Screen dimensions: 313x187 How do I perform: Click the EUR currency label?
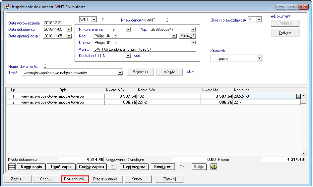pyautogui.click(x=190, y=71)
